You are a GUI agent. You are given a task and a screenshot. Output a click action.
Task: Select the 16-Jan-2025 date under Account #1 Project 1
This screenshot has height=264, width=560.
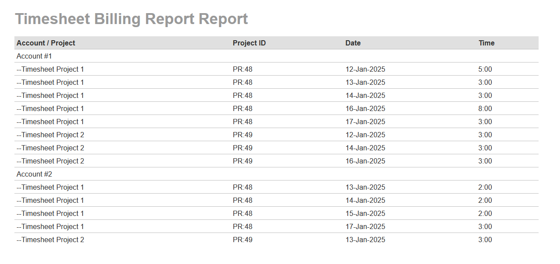pyautogui.click(x=365, y=108)
